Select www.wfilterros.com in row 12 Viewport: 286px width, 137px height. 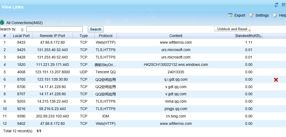coord(176,124)
